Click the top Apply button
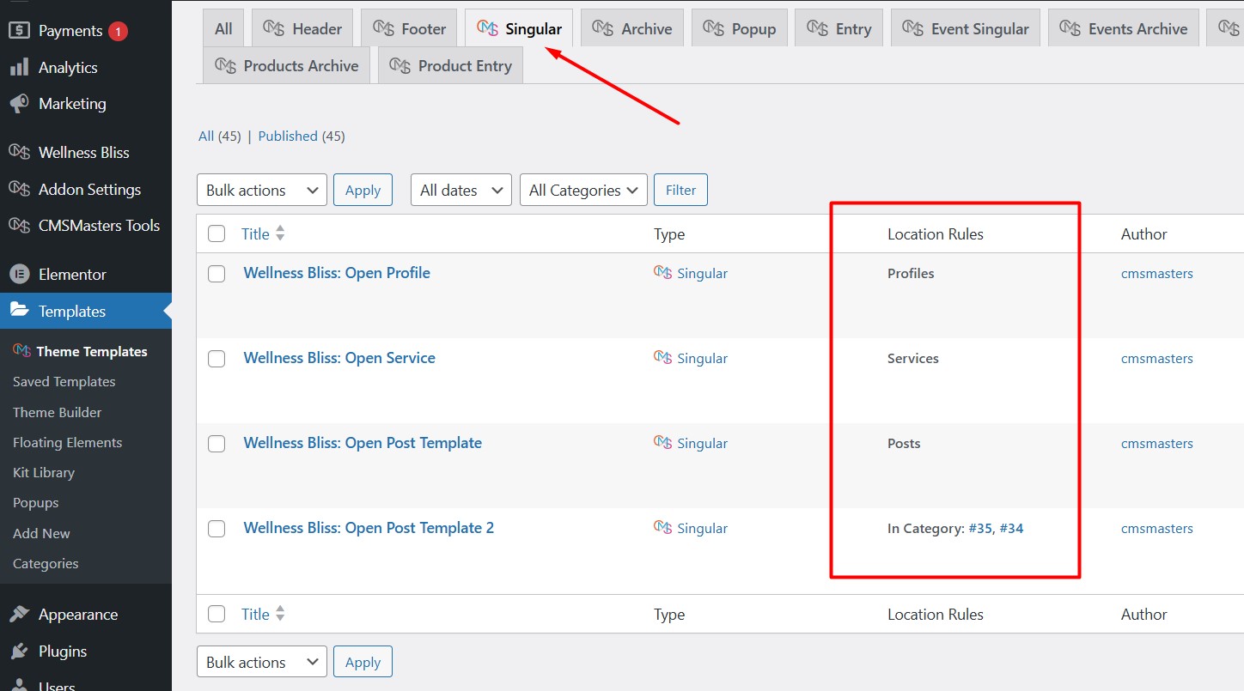This screenshot has width=1244, height=691. pos(363,190)
